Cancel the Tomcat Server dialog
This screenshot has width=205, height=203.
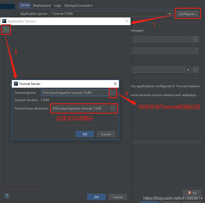point(106,134)
